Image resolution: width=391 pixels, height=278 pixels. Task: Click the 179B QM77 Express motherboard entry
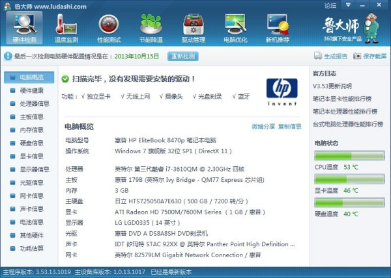pos(190,180)
